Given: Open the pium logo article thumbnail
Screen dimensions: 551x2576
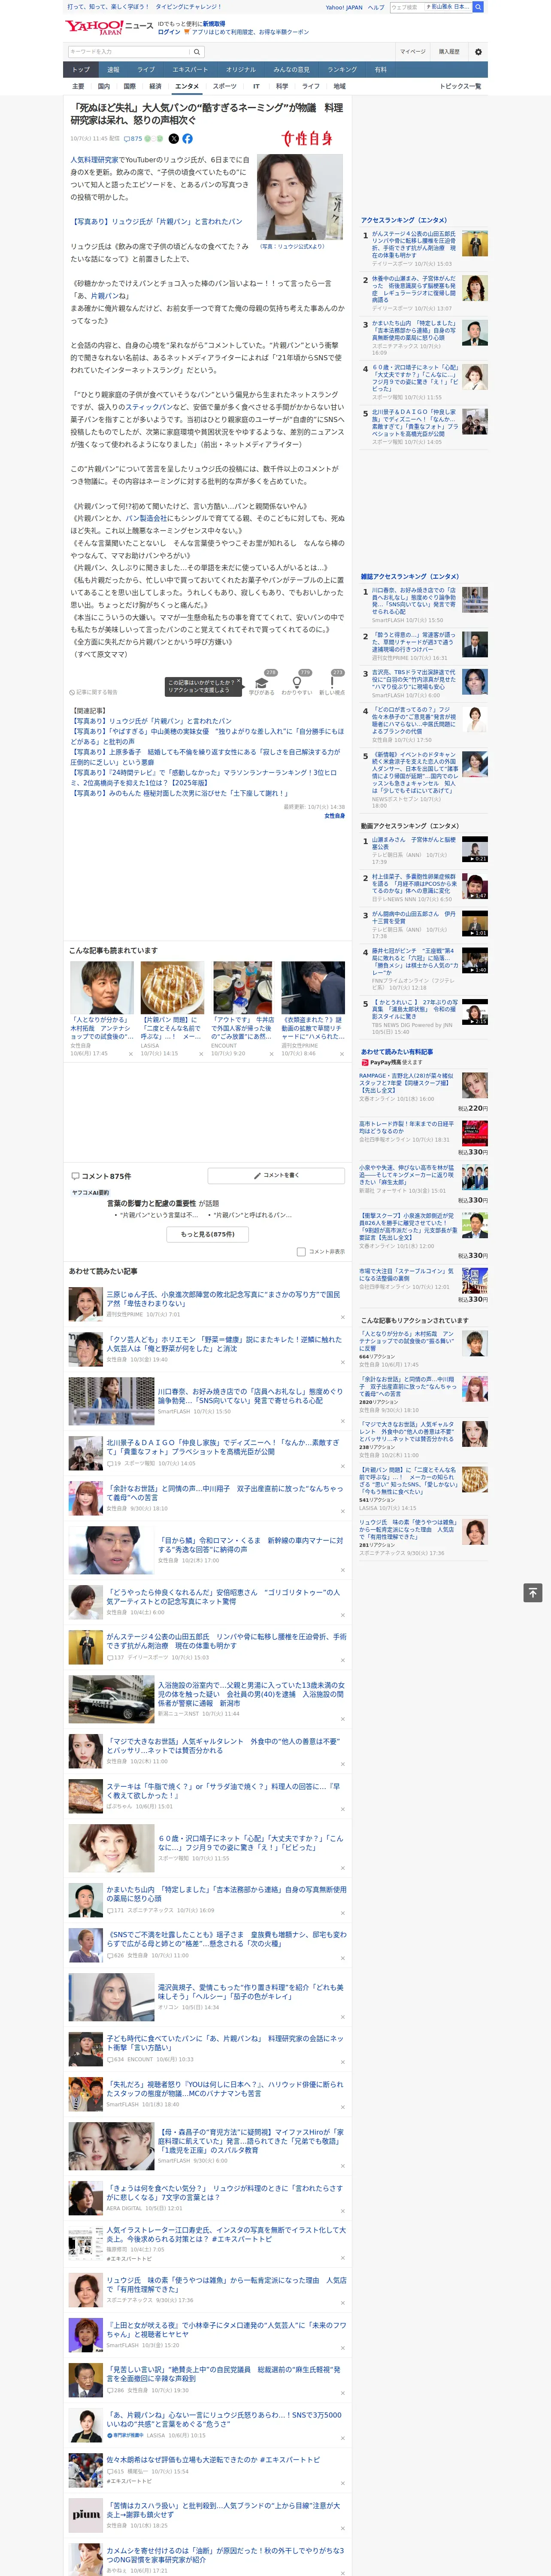Looking at the screenshot, I should tap(86, 2514).
